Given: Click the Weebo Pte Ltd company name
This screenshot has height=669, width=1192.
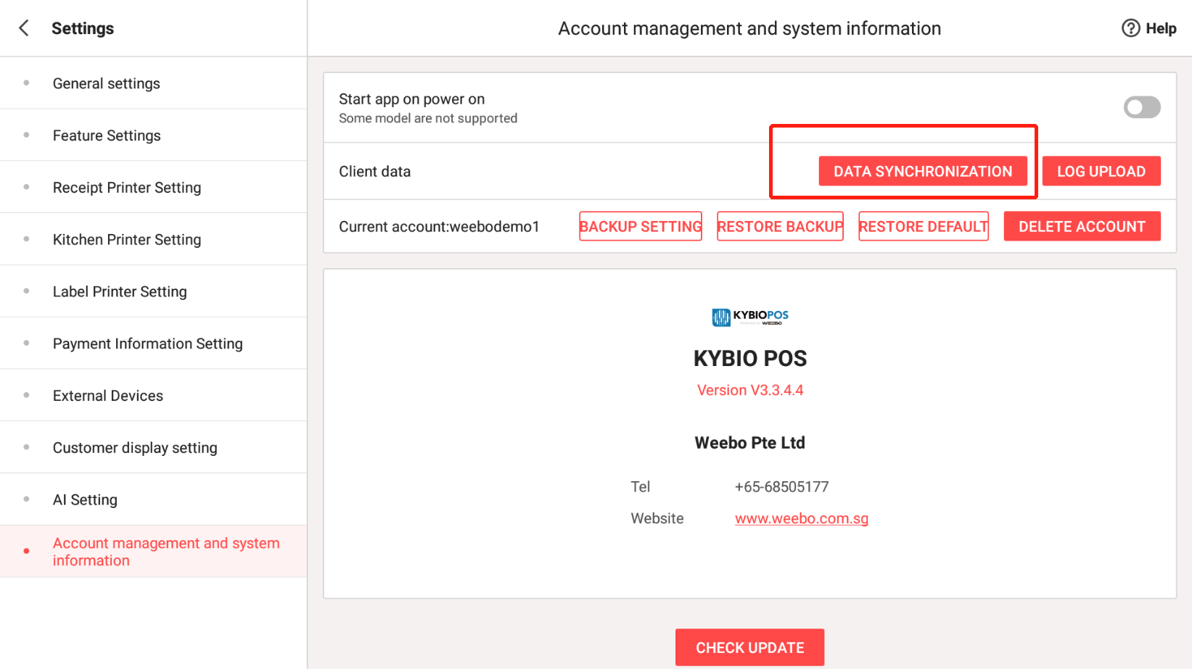Looking at the screenshot, I should point(749,443).
